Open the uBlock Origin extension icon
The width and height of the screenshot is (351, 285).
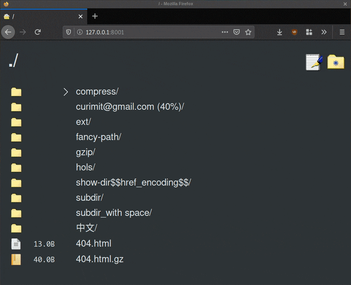point(295,32)
